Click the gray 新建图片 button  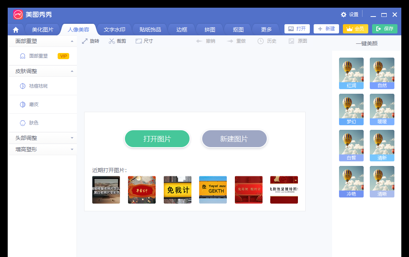point(234,139)
